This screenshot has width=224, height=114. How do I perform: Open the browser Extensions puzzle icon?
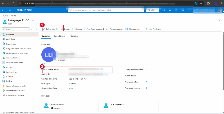[x=209, y=3]
